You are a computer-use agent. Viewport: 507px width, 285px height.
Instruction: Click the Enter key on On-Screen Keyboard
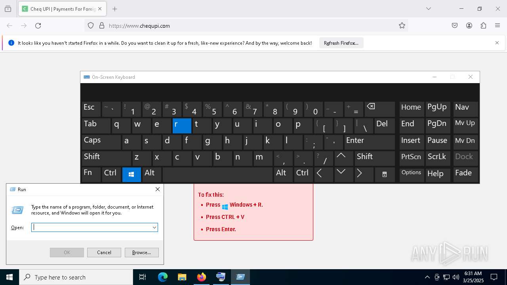[x=370, y=142]
